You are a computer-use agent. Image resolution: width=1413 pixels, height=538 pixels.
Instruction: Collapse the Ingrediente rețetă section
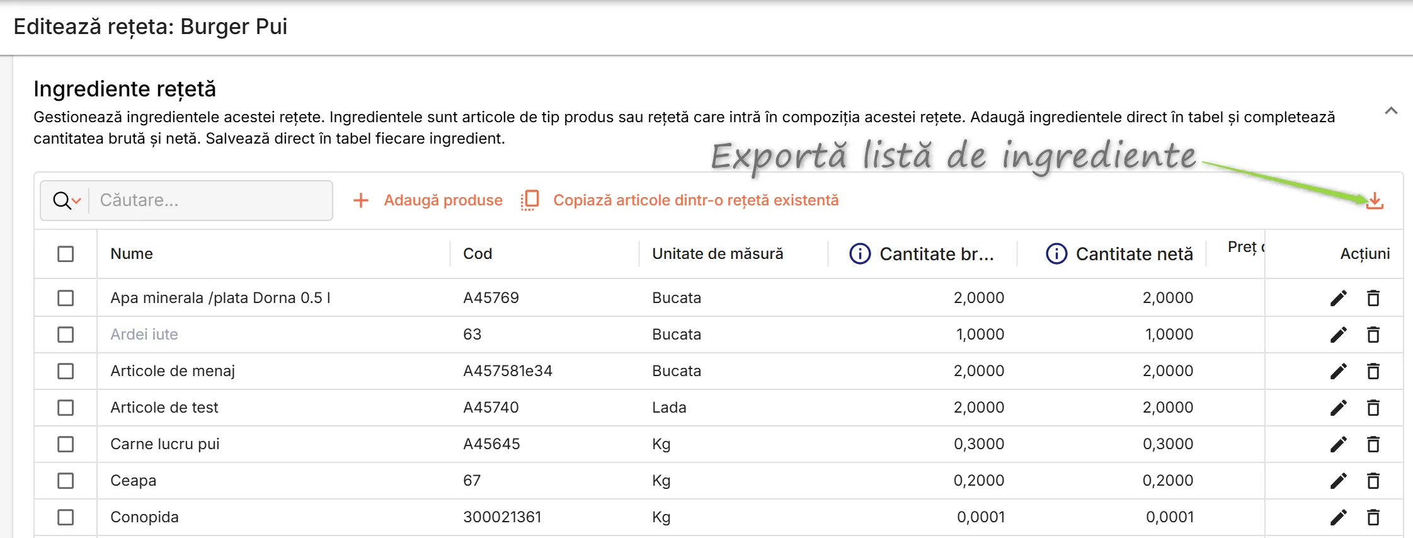pos(1391,111)
